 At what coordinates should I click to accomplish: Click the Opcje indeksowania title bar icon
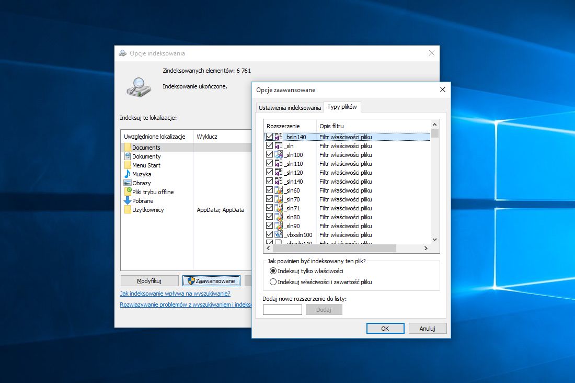(x=122, y=53)
